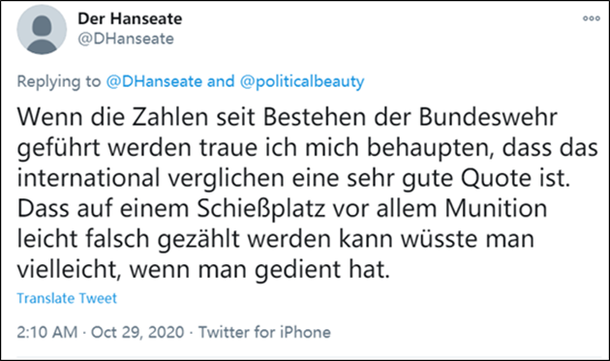
Task: Open the three-dot more options menu
Action: (x=591, y=18)
